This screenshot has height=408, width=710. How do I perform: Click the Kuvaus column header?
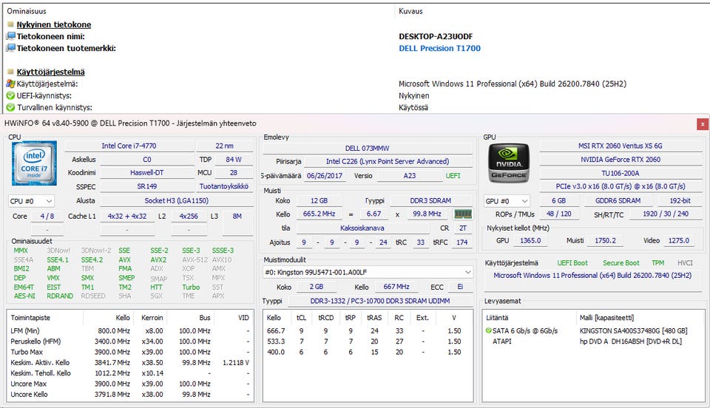411,11
